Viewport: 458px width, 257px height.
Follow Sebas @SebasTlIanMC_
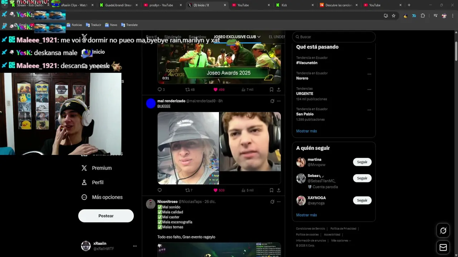pyautogui.click(x=362, y=178)
